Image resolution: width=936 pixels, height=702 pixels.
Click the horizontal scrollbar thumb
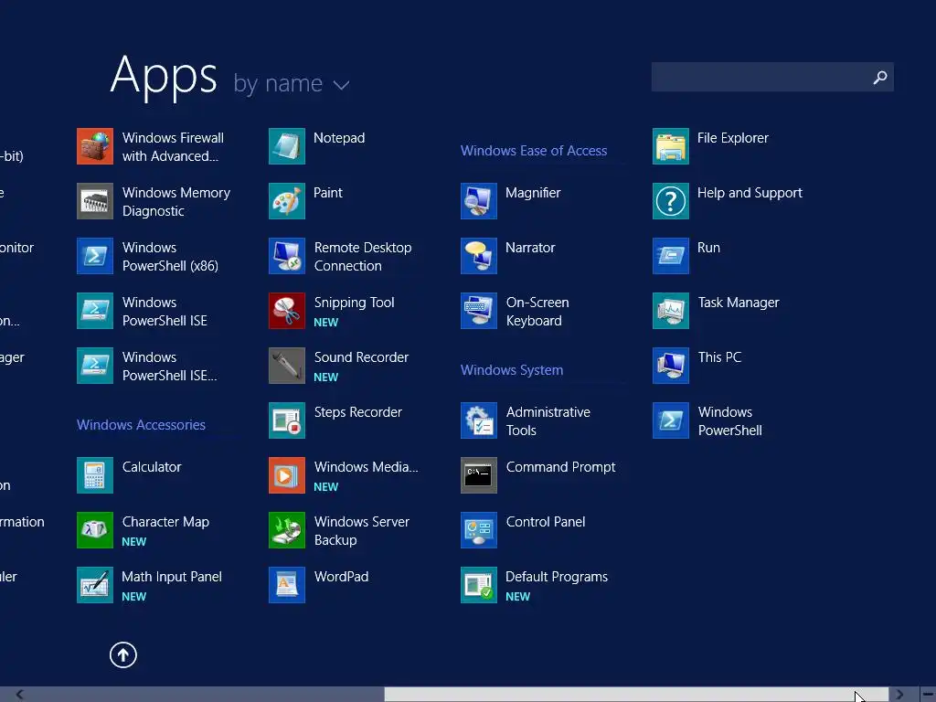pos(636,695)
